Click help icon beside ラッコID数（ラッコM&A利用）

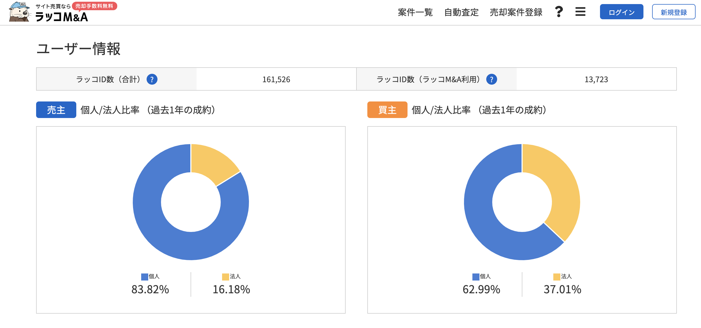pyautogui.click(x=491, y=79)
